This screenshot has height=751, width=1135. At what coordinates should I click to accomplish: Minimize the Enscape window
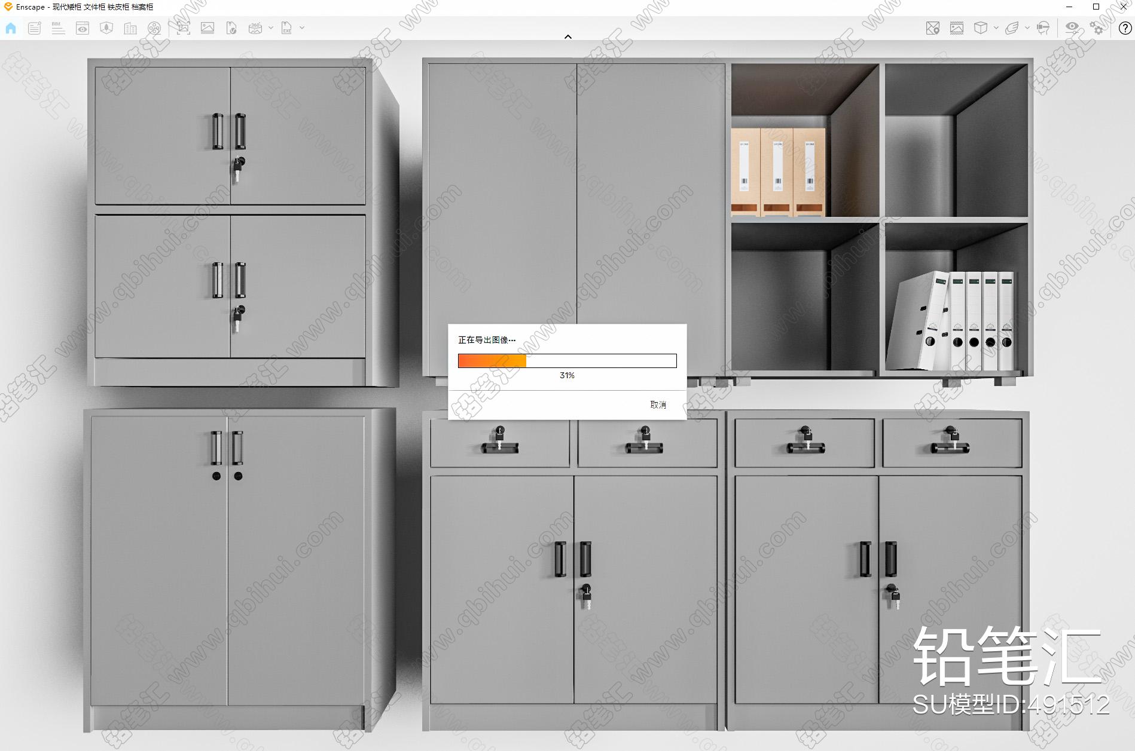tap(1069, 7)
